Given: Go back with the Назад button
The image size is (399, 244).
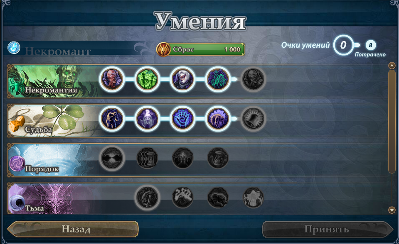Looking at the screenshot, I should pyautogui.click(x=73, y=229).
